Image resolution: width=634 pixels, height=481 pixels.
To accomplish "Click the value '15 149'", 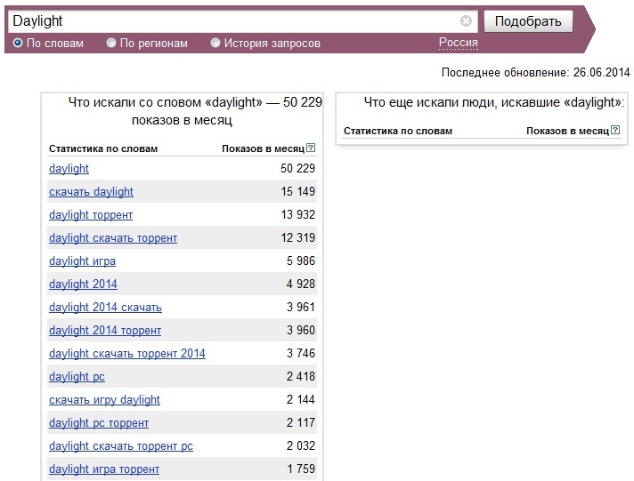I will click(x=298, y=191).
